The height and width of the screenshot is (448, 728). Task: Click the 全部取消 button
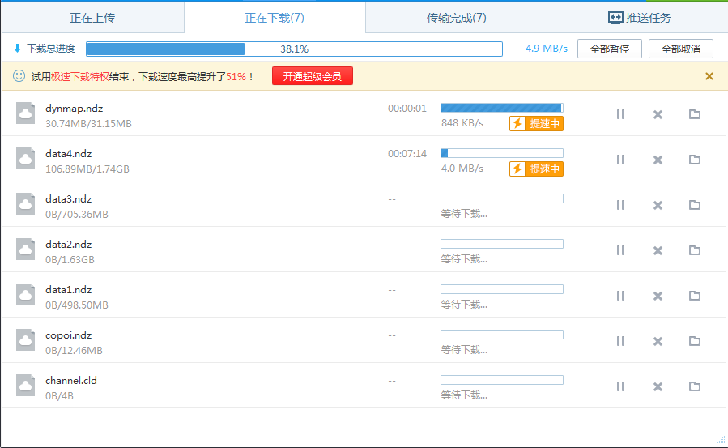tap(680, 49)
